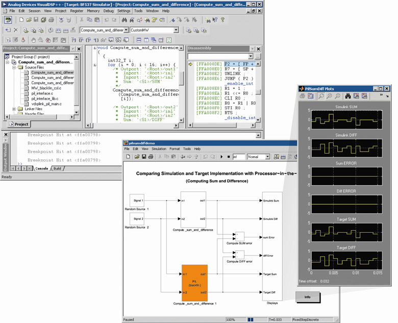Click Find binoculars icon in VisualDSP++ toolbar
This screenshot has width=398, height=323.
[x=124, y=20]
